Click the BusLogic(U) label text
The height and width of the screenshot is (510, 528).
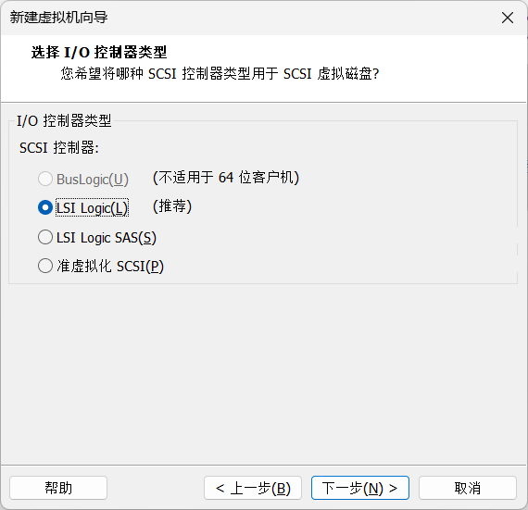[x=93, y=180]
